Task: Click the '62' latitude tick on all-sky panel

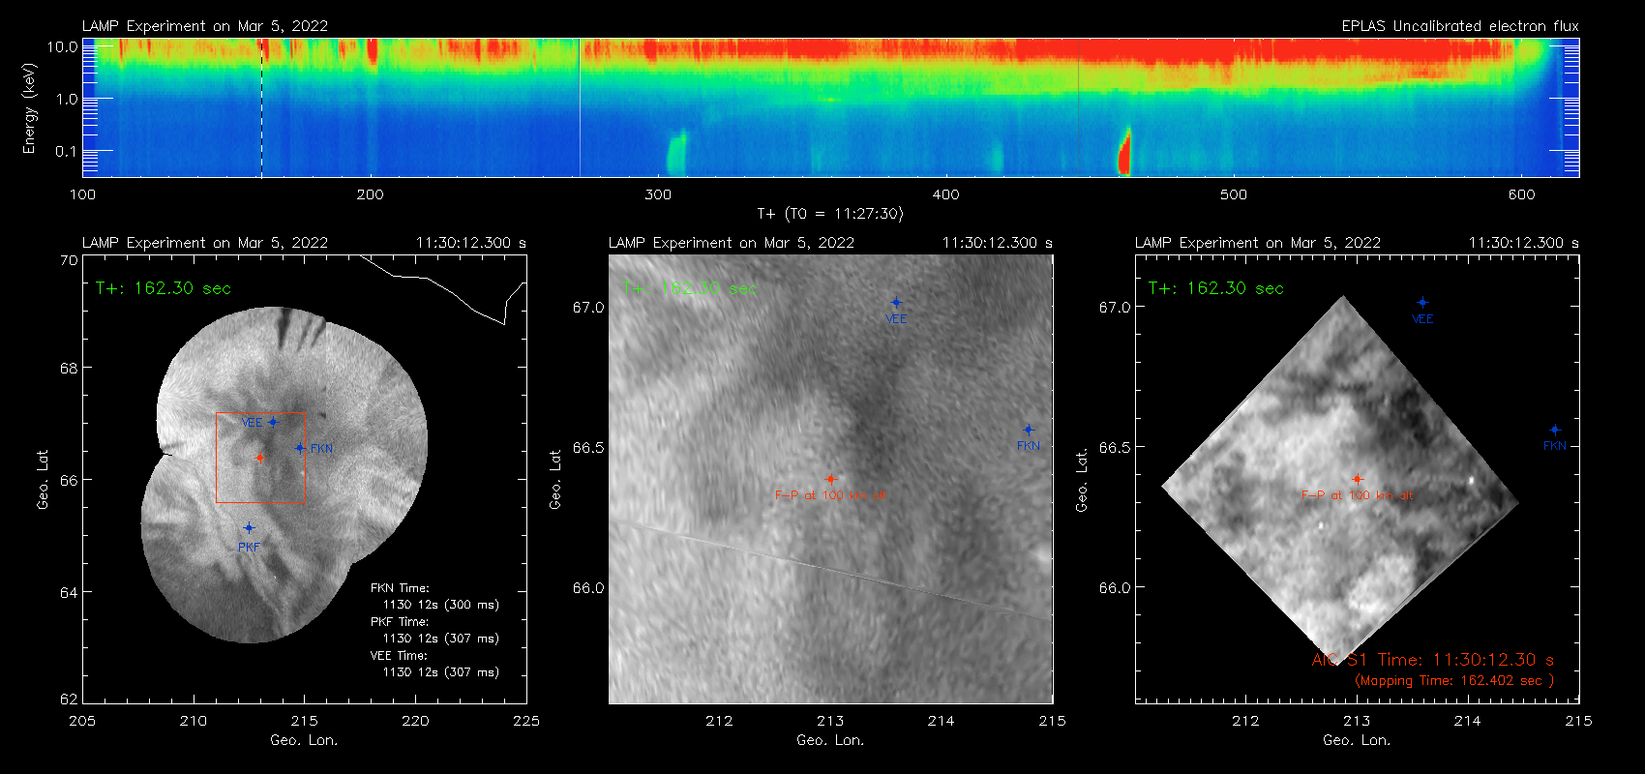Action: pos(69,700)
